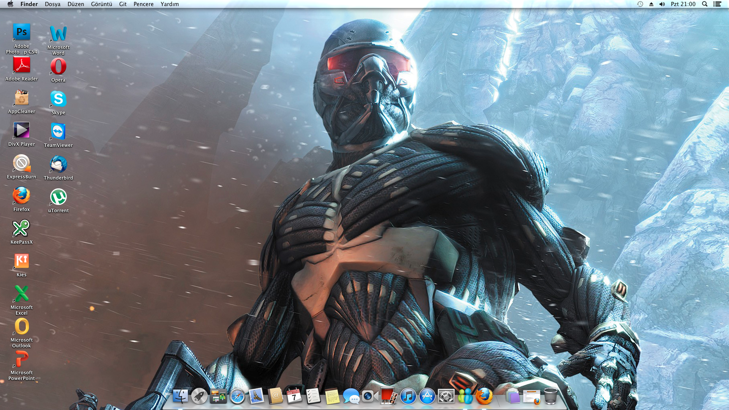Viewport: 729px width, 410px height.
Task: Launch Adobe Reader from desktop
Action: pyautogui.click(x=22, y=65)
